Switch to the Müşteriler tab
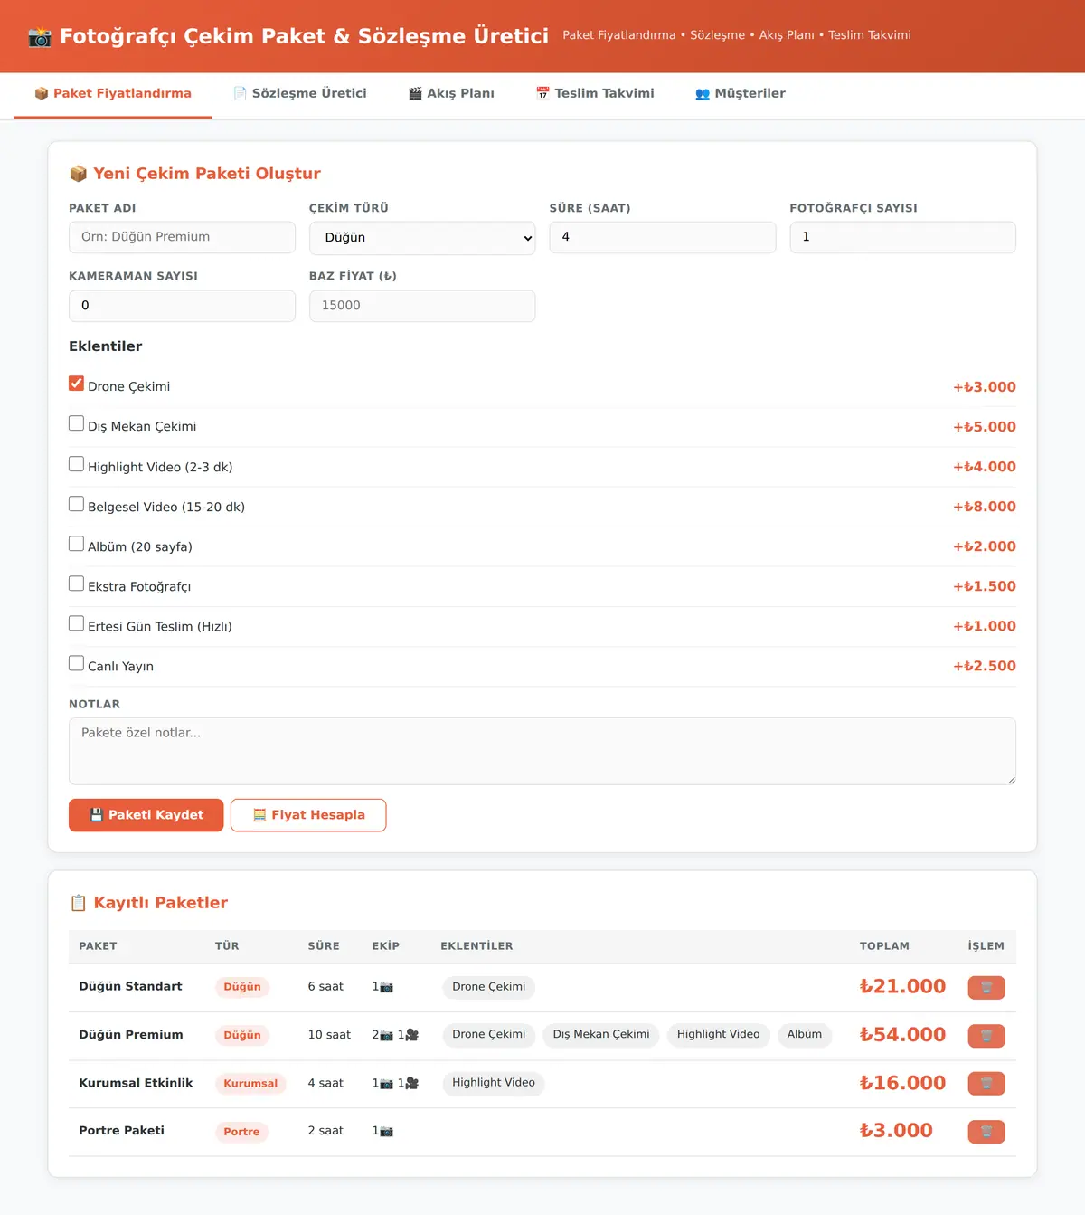Screen dimensions: 1085x1215 [741, 93]
